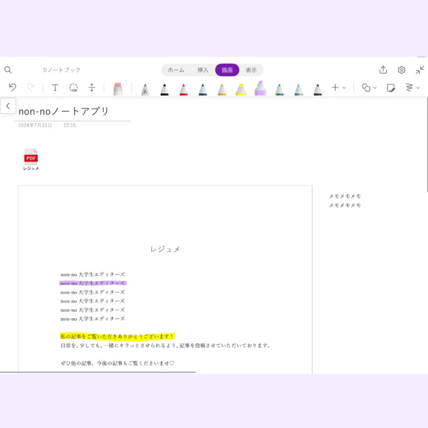
Task: Click the notebook name label
Action: pos(61,70)
